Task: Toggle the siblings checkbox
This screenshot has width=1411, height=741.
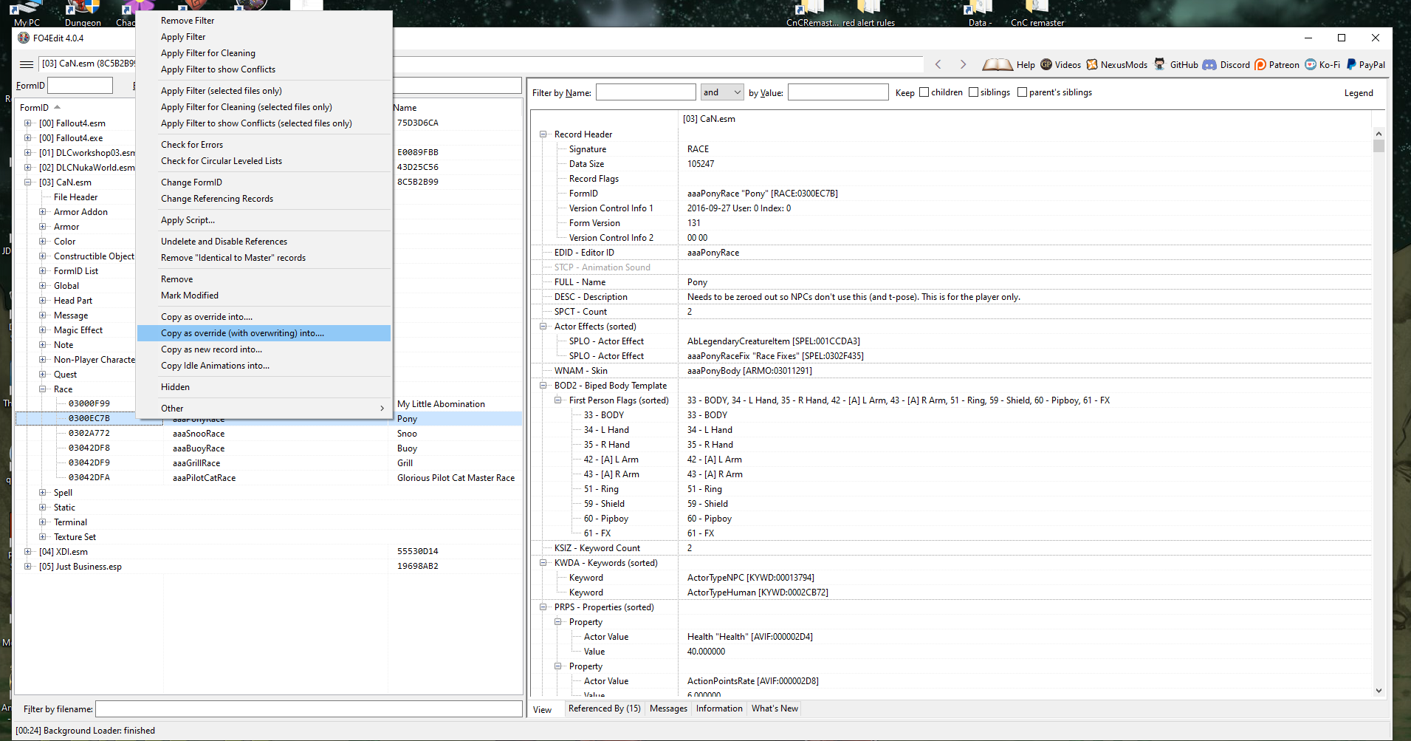Action: click(x=973, y=92)
